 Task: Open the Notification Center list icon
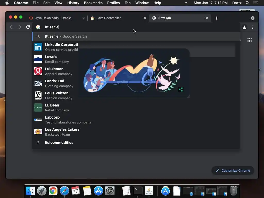(x=256, y=3)
